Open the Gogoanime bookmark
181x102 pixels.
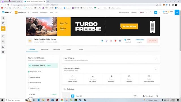click(x=101, y=8)
